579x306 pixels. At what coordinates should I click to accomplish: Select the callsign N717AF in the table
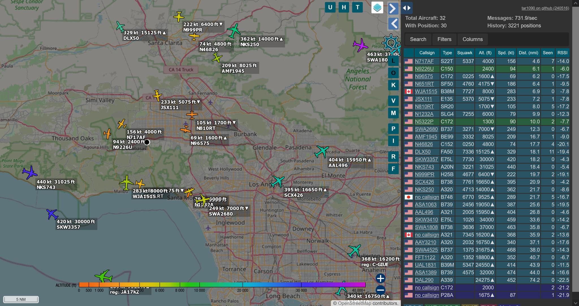tap(424, 61)
